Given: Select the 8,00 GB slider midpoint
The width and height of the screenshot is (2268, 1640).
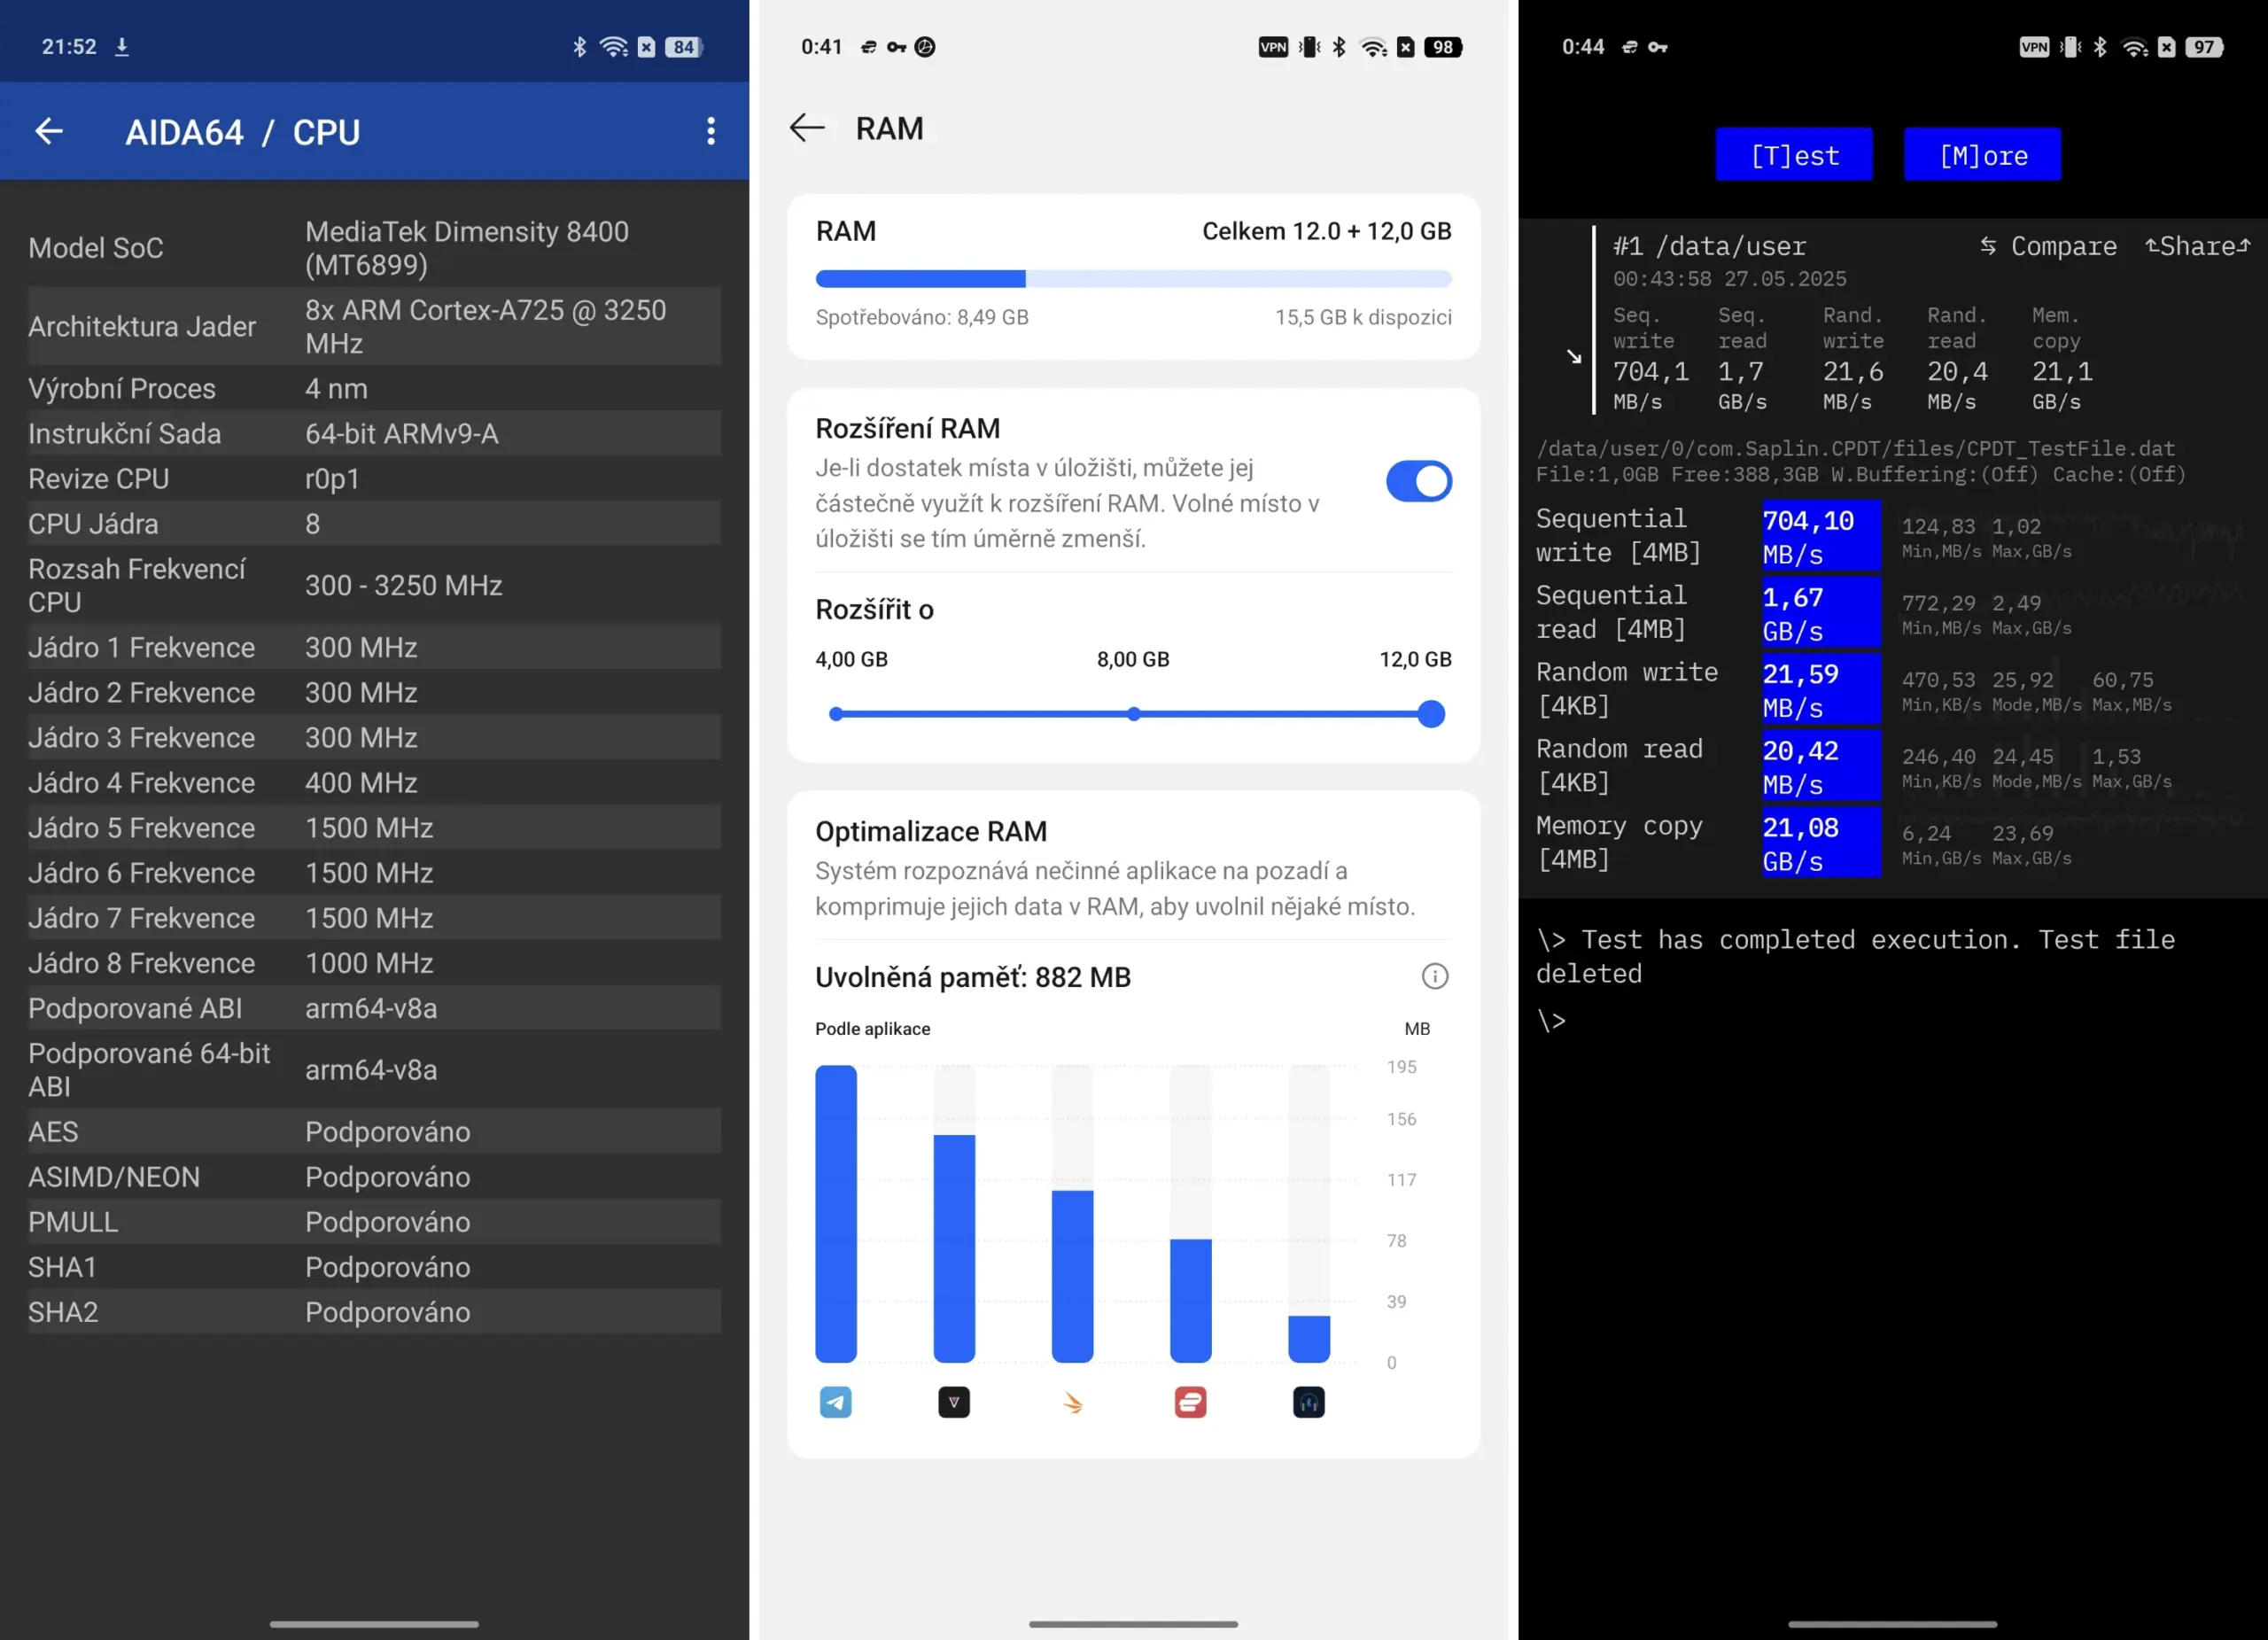Looking at the screenshot, I should [1133, 714].
